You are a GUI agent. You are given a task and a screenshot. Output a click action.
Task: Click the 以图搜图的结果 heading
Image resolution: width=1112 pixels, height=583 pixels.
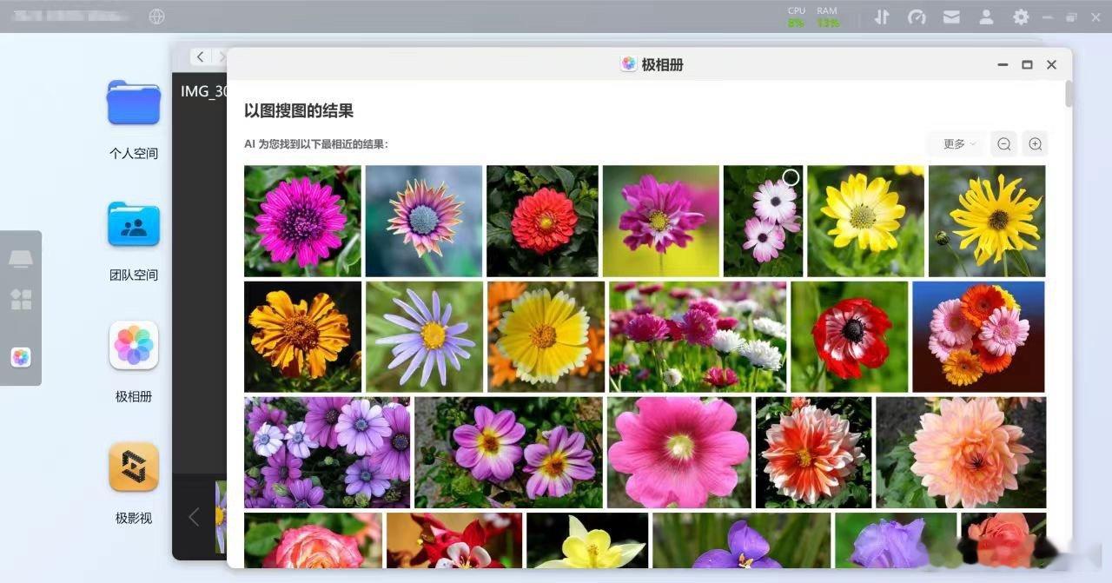coord(299,111)
